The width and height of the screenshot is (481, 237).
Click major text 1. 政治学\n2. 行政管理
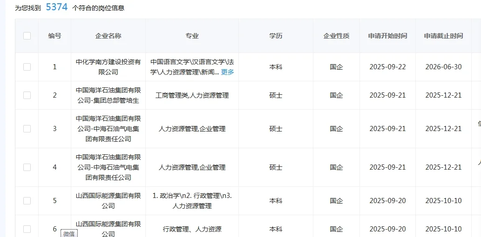pos(192,201)
